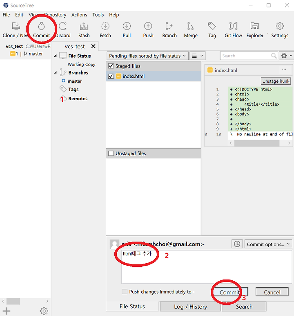Image resolution: width=294 pixels, height=316 pixels.
Task: Click the Commit toolbar icon
Action: pyautogui.click(x=41, y=30)
